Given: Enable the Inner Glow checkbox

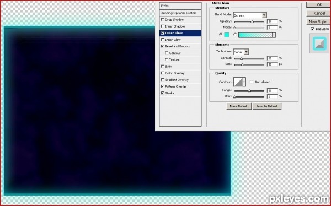Looking at the screenshot, I should coord(162,40).
